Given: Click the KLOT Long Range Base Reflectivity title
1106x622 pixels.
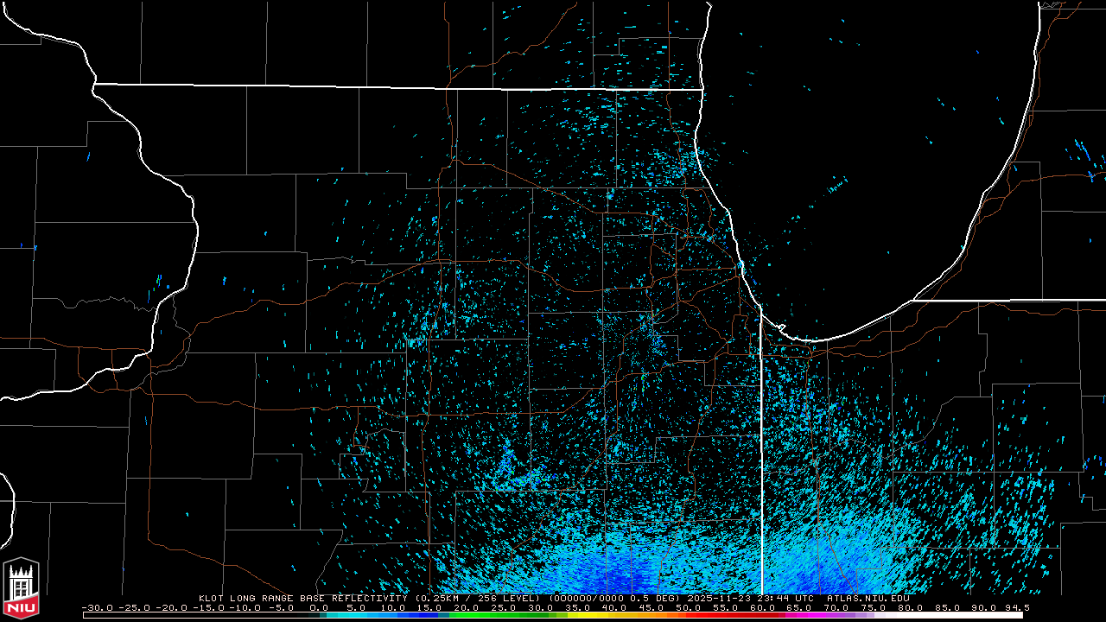Looking at the screenshot, I should coord(302,598).
